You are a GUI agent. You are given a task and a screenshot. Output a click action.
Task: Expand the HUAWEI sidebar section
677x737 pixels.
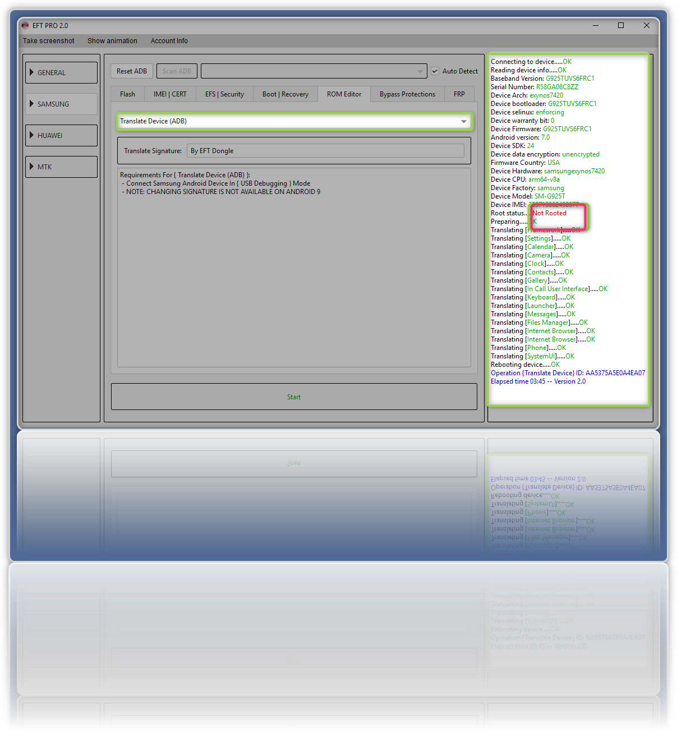pyautogui.click(x=61, y=135)
